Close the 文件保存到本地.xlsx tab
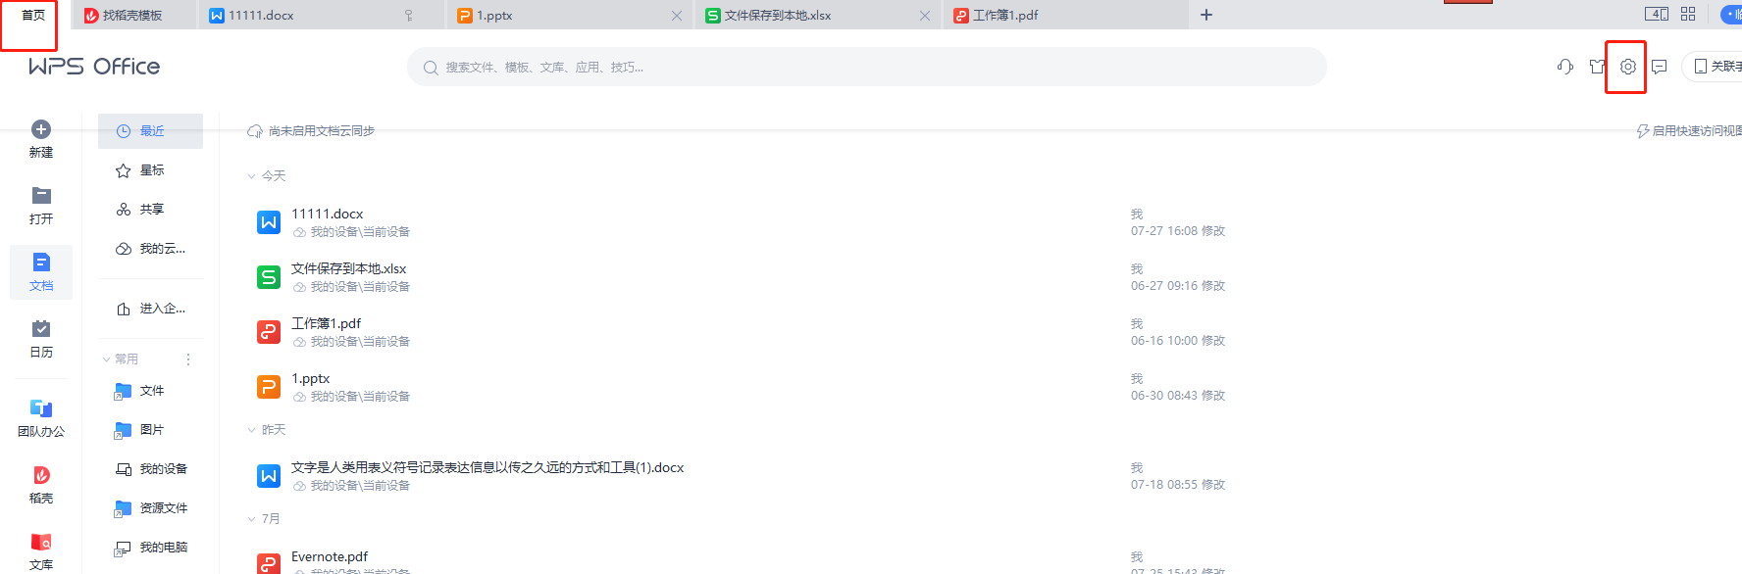 coord(925,16)
